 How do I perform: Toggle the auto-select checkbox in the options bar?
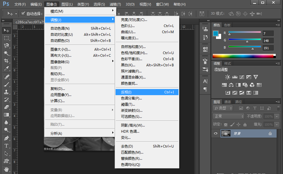click(22, 13)
